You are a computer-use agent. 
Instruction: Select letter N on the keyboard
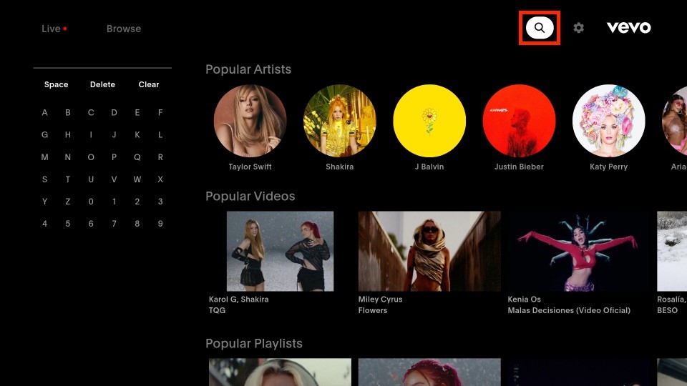pyautogui.click(x=68, y=157)
